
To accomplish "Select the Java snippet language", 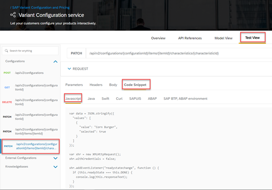I will [91, 99].
